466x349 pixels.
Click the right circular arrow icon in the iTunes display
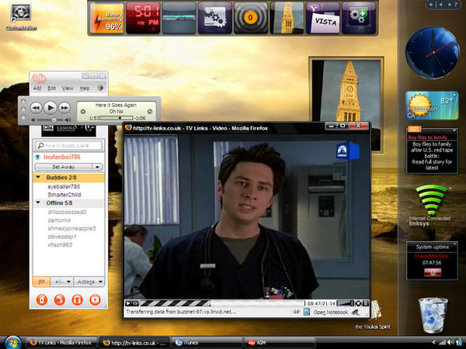150,112
